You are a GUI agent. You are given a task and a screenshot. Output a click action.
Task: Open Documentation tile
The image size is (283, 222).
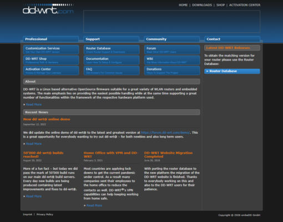click(112, 60)
